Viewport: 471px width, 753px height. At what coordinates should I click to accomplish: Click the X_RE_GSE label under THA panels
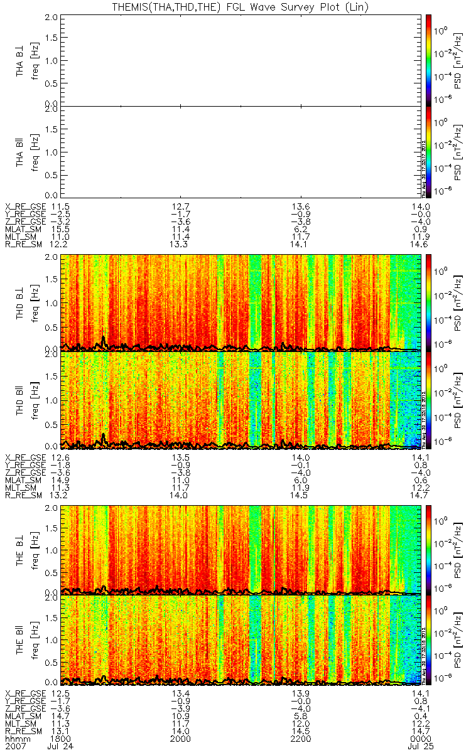pyautogui.click(x=25, y=206)
